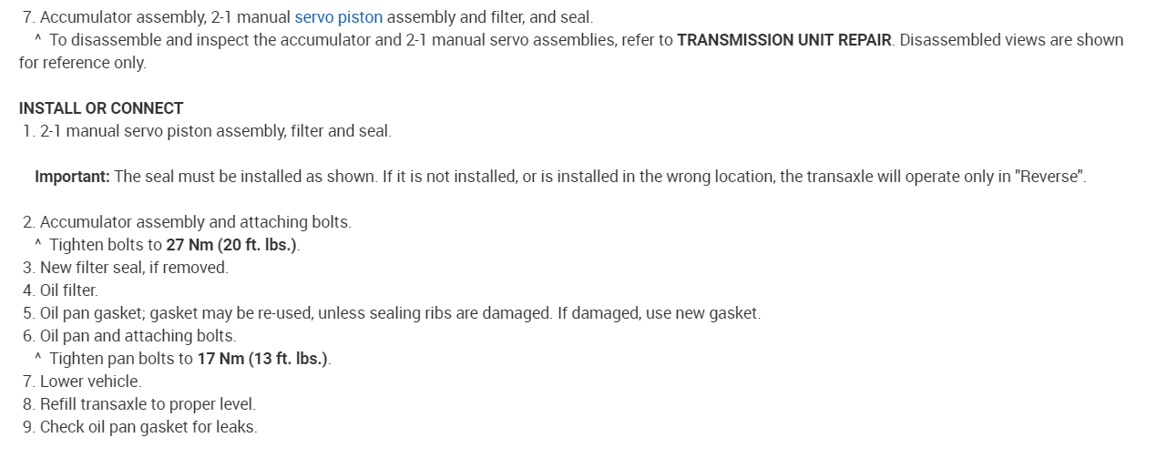The height and width of the screenshot is (458, 1167).
Task: Click the "Lower vehicle." step
Action: pos(90,382)
